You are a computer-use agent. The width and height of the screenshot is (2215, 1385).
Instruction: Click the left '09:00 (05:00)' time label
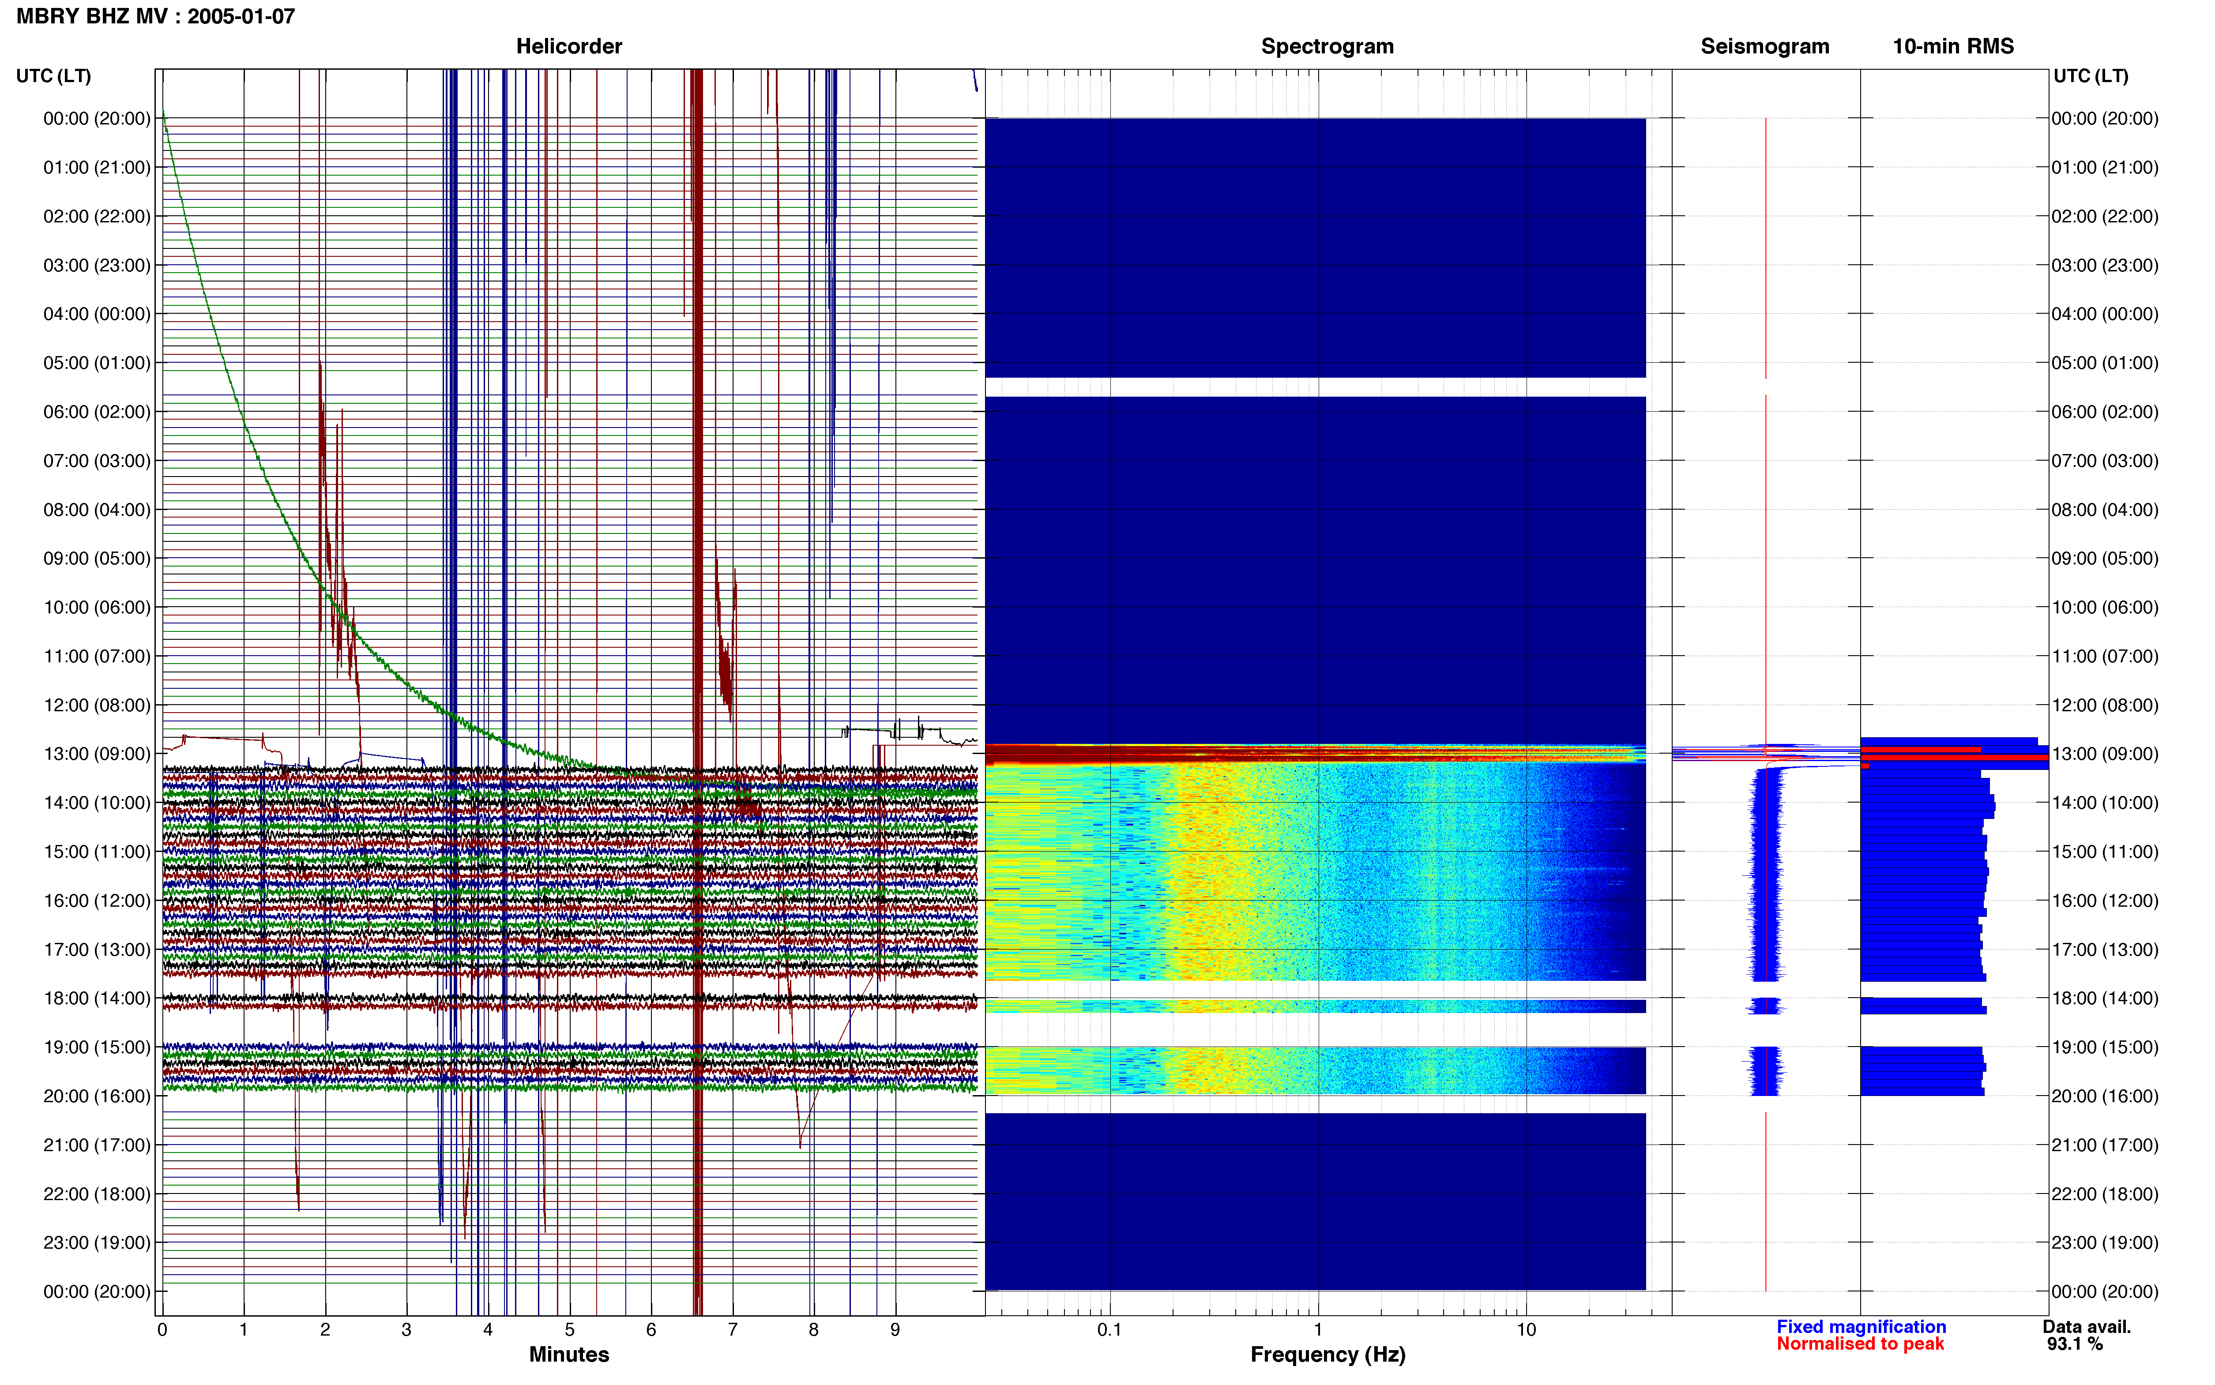coord(97,559)
